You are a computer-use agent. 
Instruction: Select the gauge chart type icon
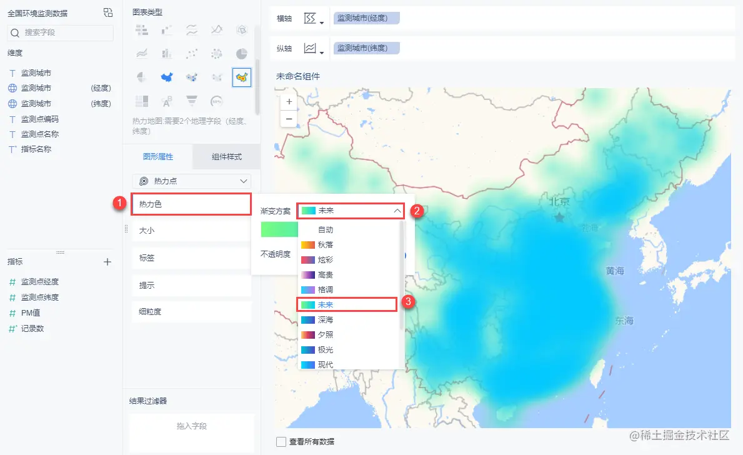click(217, 100)
